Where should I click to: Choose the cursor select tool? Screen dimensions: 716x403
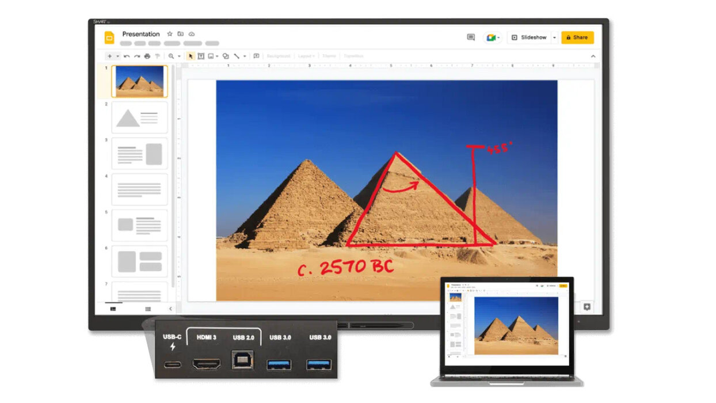tap(192, 56)
